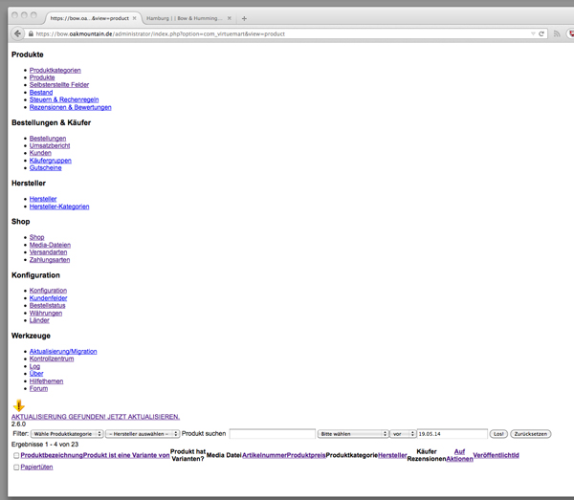This screenshot has width=574, height=500.
Task: Open a new browser tab with plus
Action: [244, 18]
